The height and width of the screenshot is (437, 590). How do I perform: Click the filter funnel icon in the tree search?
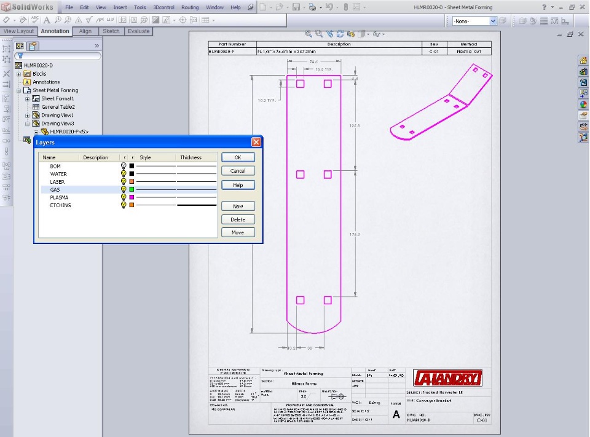pyautogui.click(x=20, y=56)
